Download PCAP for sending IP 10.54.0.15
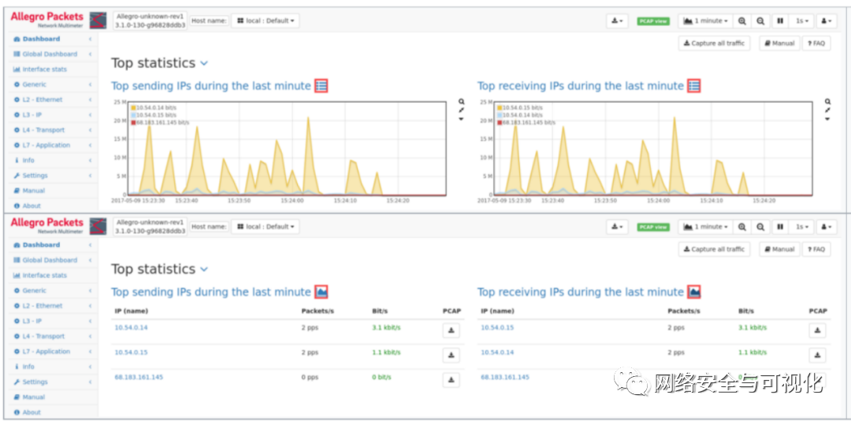The width and height of the screenshot is (851, 421). 451,356
